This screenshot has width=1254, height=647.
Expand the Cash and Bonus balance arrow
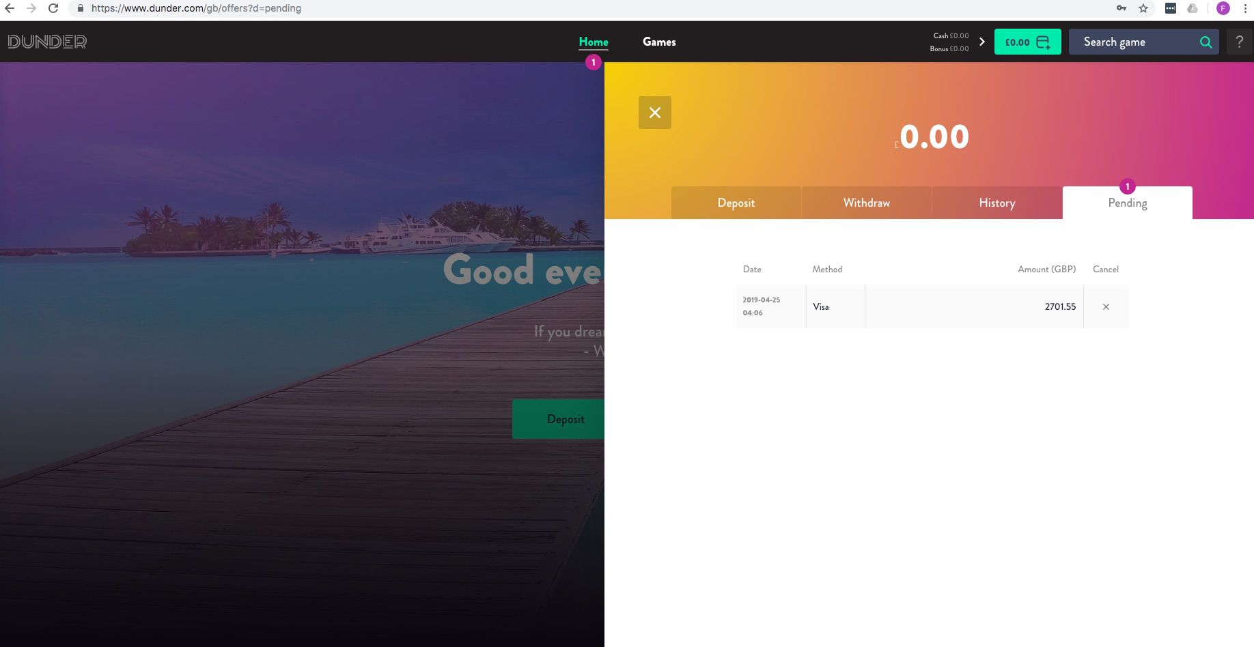tap(982, 42)
